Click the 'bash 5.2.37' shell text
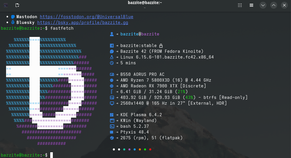Image resolution: width=291 pixels, height=158 pixels. (135, 126)
